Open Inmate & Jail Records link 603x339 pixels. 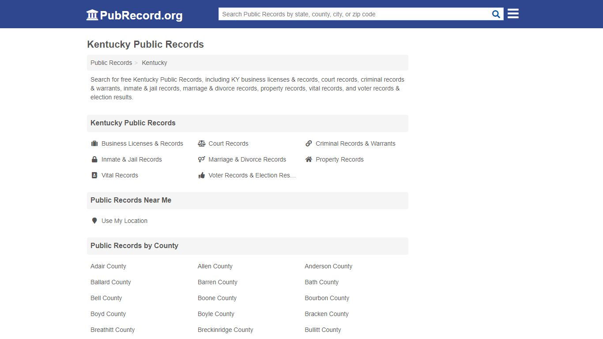point(132,159)
